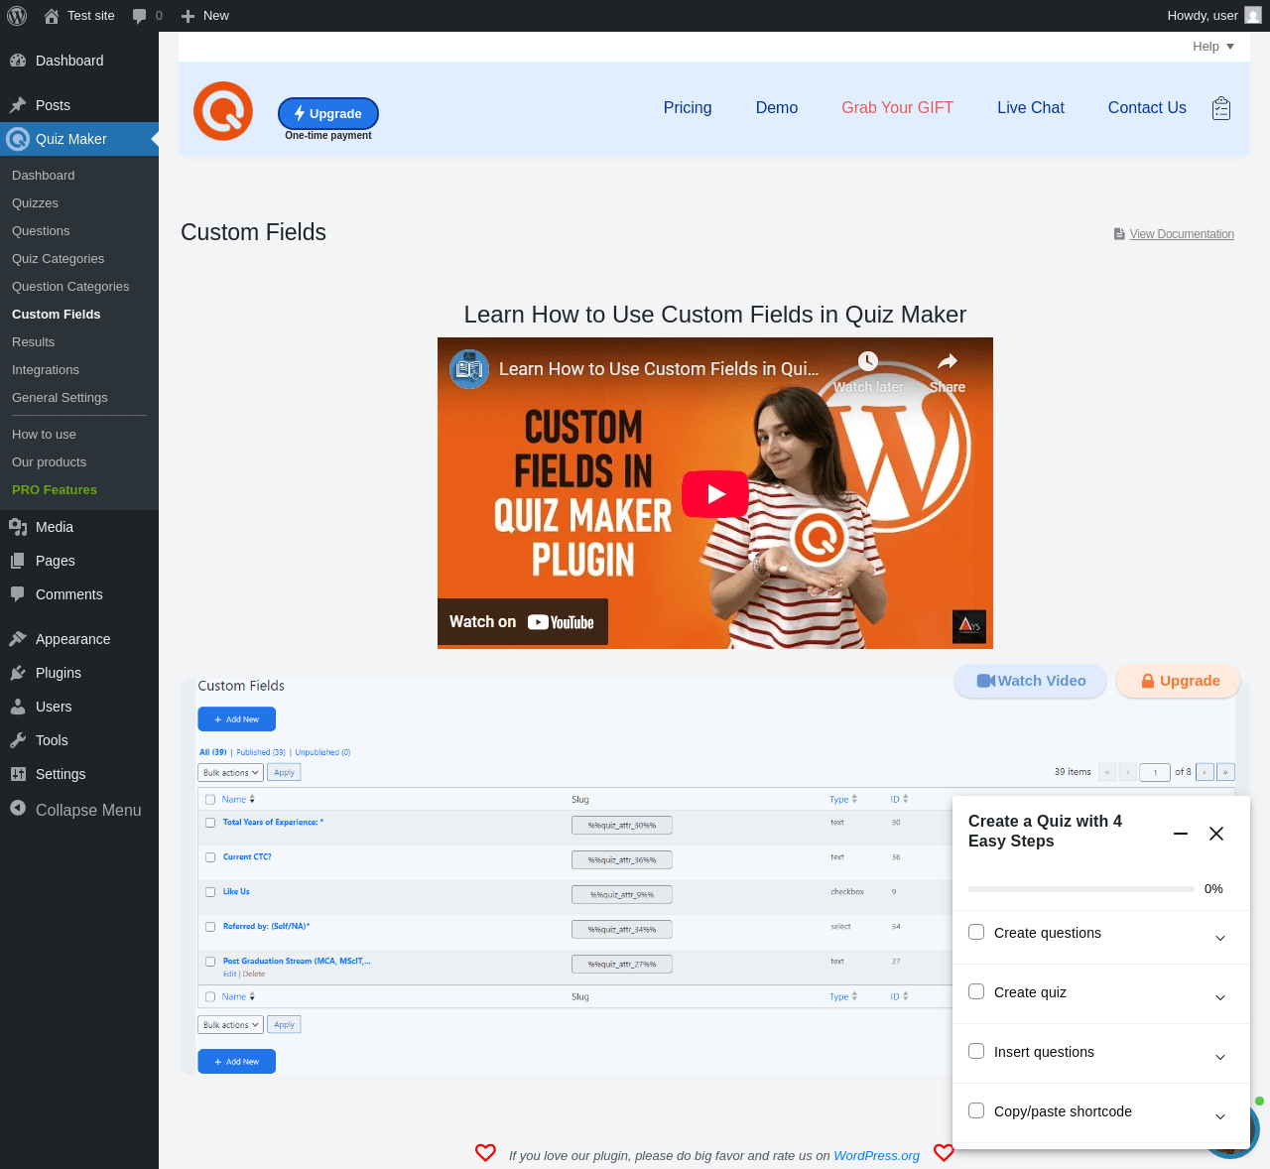Open Settings from the sidebar
Screen dimensions: 1270x1169
(79, 774)
